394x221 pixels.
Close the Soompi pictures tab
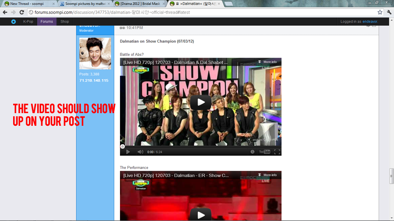point(109,4)
